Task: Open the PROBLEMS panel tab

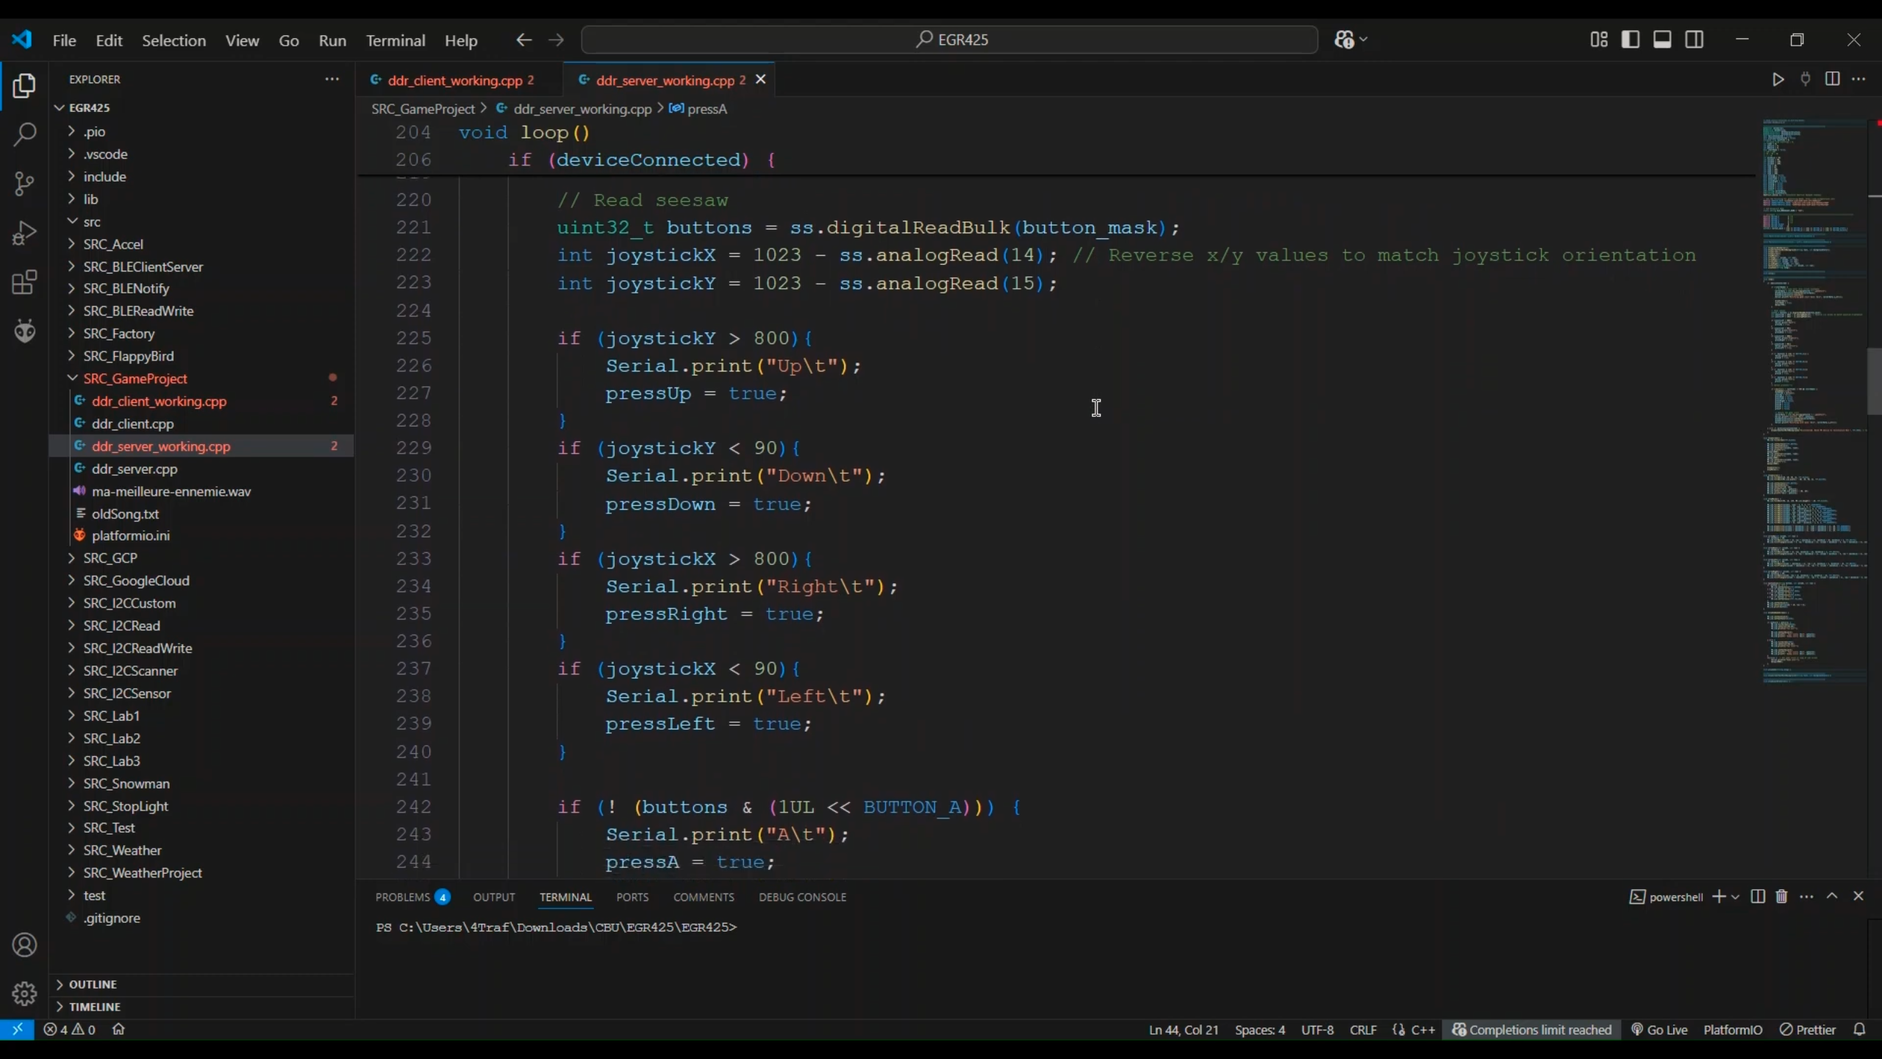Action: [x=403, y=897]
